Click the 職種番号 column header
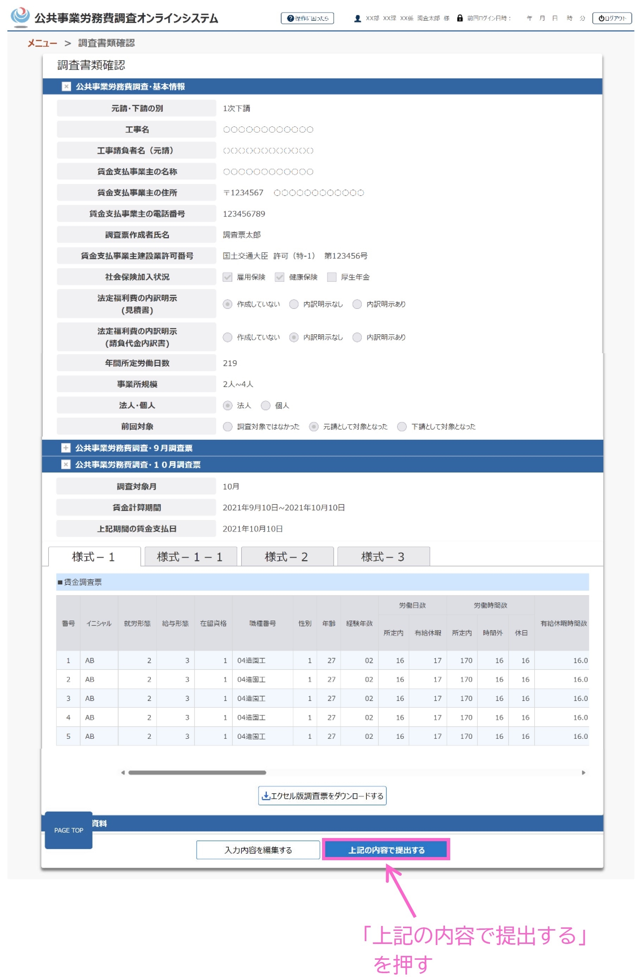This screenshot has height=977, width=635. (x=263, y=623)
